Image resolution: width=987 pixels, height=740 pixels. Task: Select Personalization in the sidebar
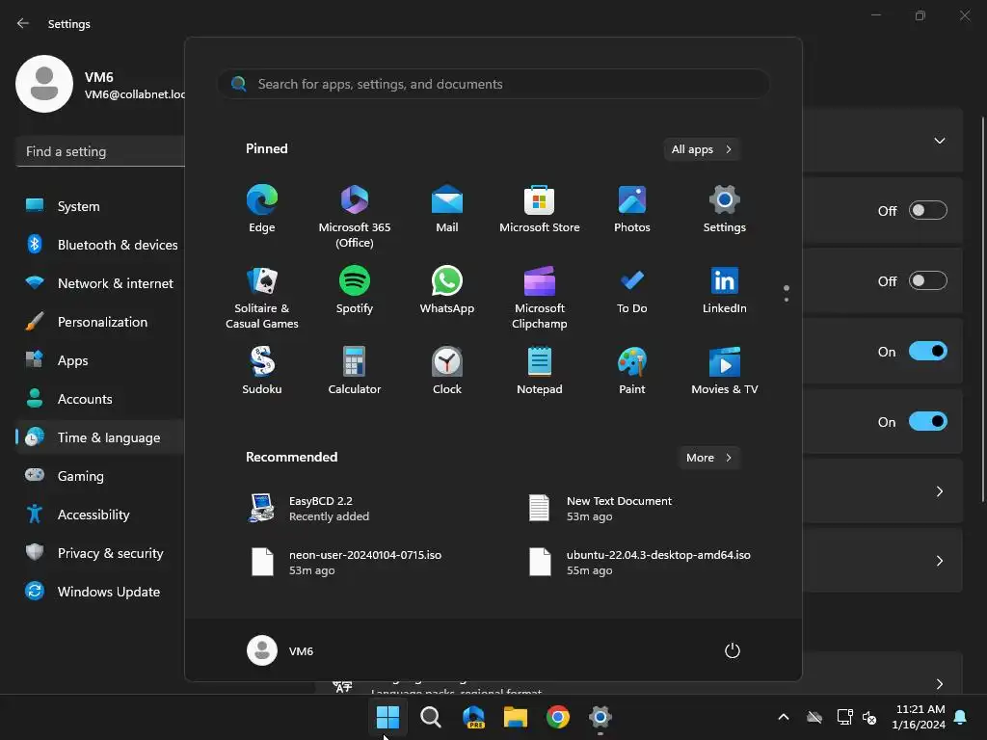pos(100,322)
